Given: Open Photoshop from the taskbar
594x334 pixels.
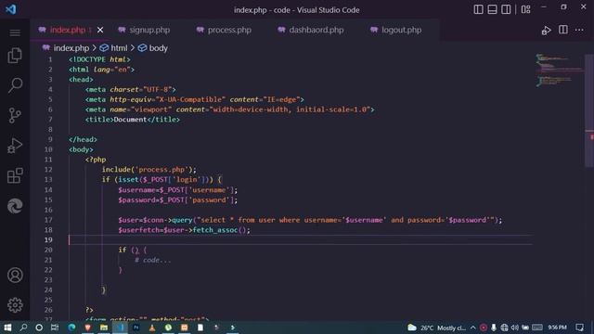Looking at the screenshot, I should point(136,328).
